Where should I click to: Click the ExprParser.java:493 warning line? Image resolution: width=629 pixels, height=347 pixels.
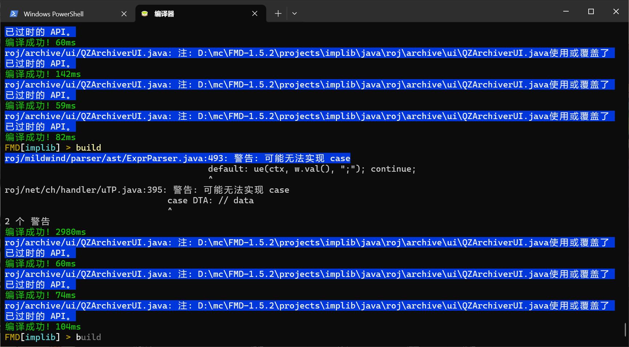pyautogui.click(x=178, y=158)
